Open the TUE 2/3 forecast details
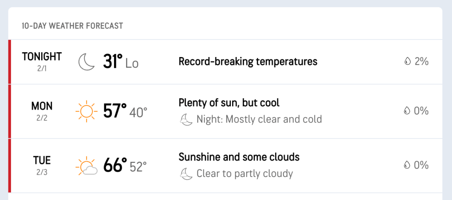The width and height of the screenshot is (452, 200). click(42, 165)
